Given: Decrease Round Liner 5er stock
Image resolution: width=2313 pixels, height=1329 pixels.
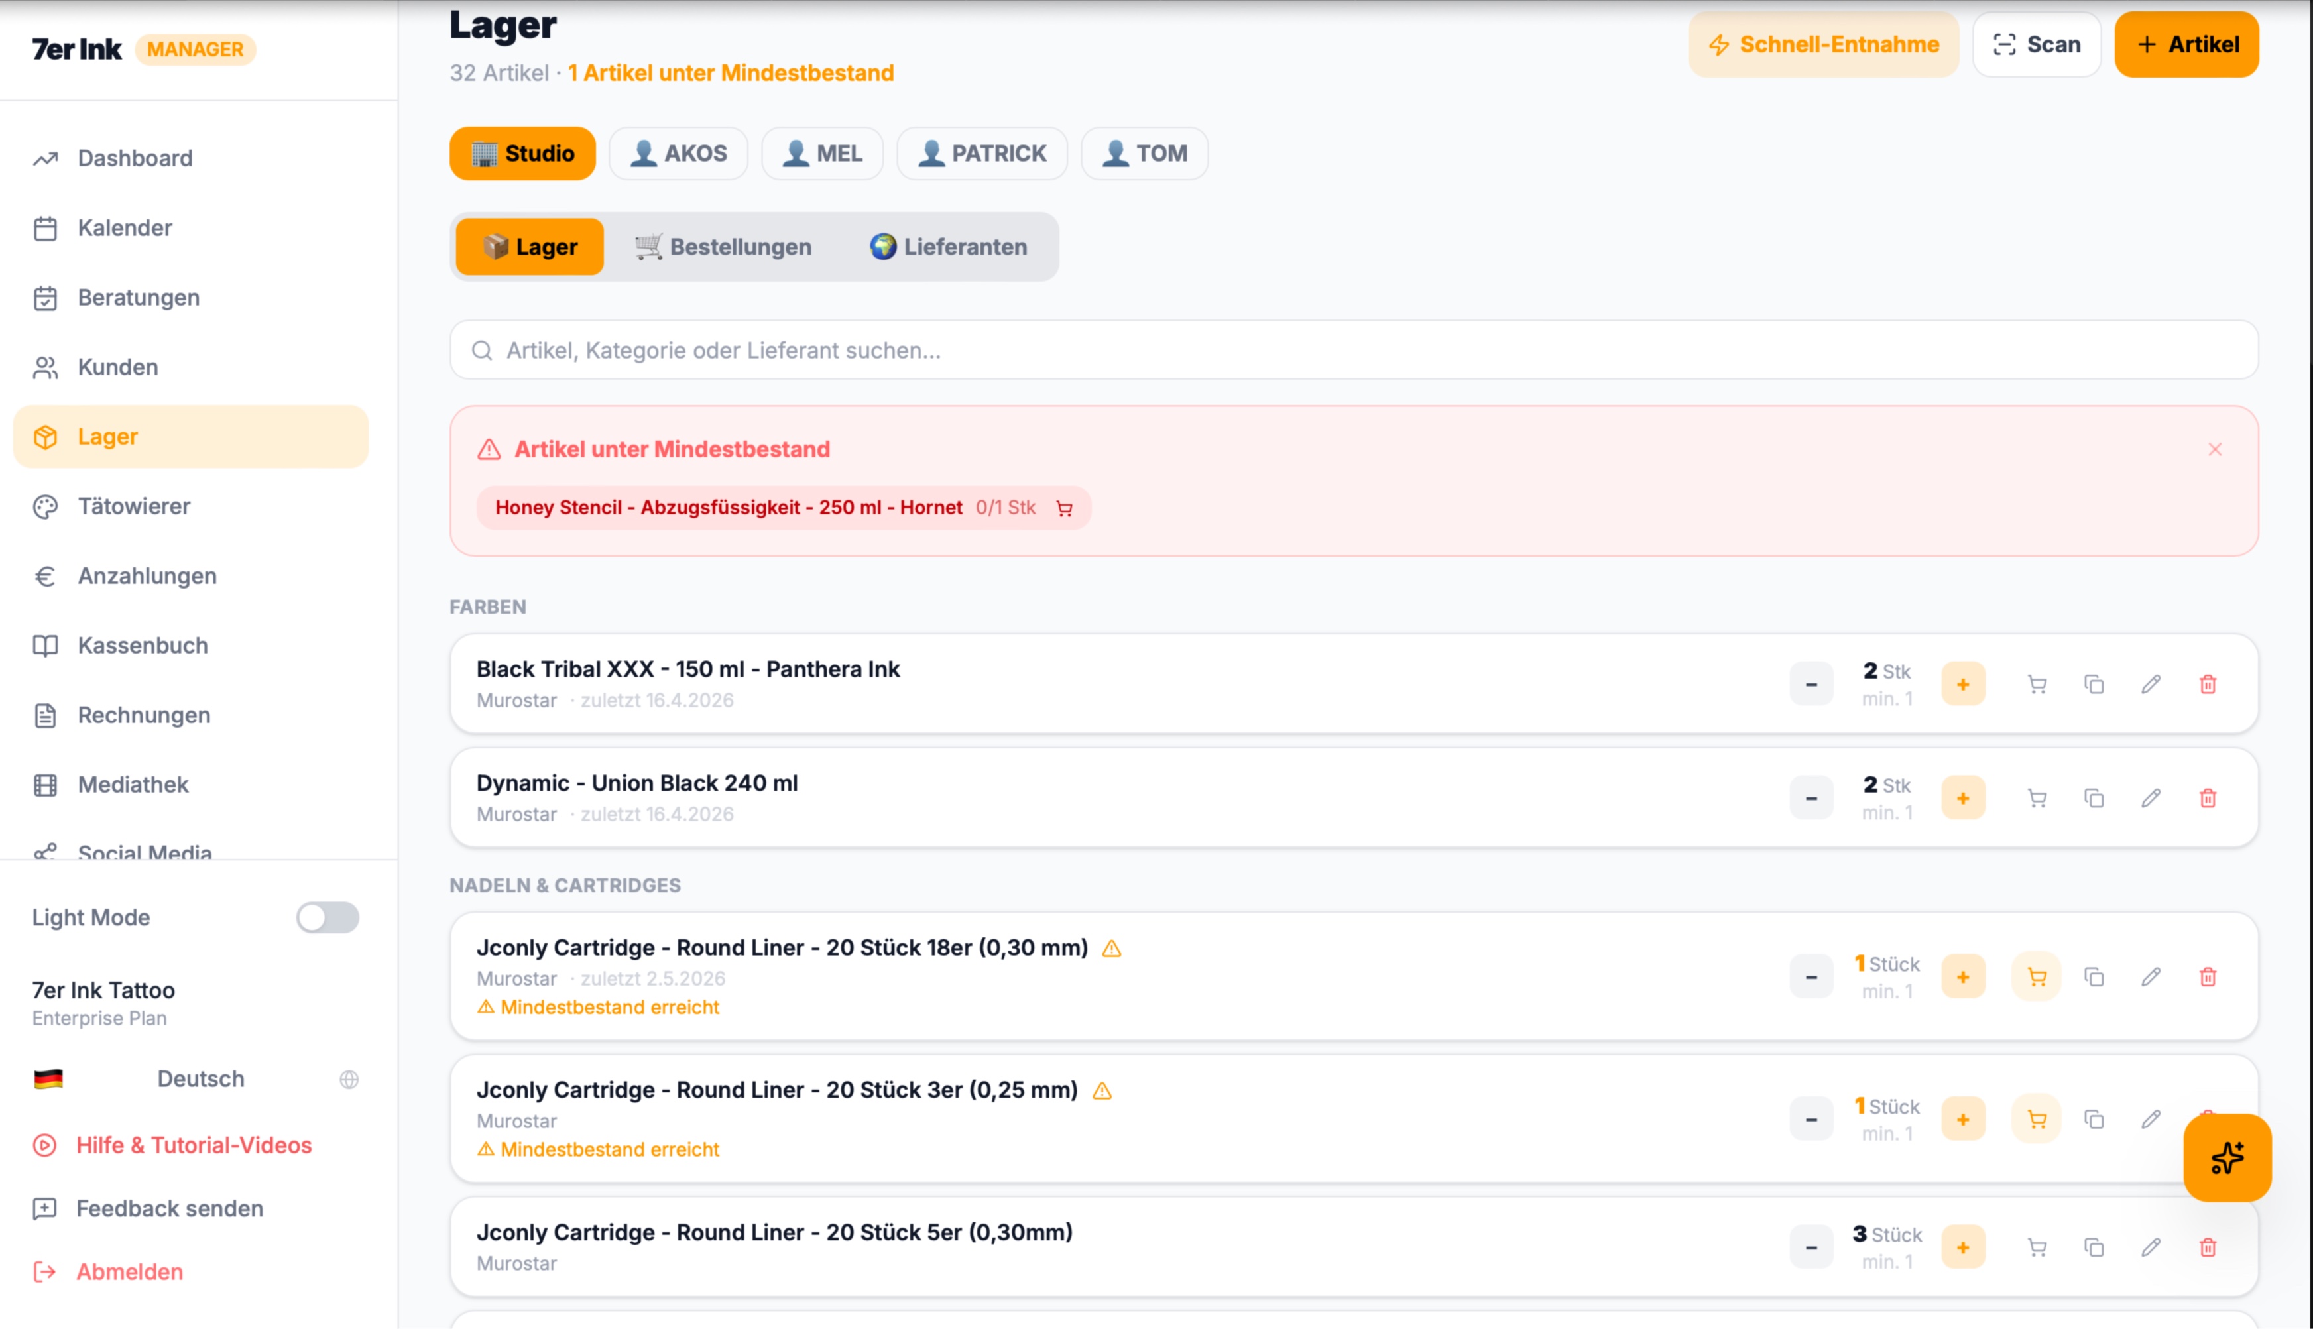Looking at the screenshot, I should [1811, 1247].
